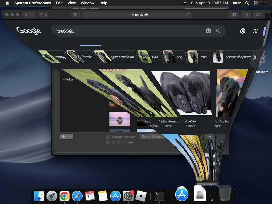
Task: Enable the Change picture checkbox
Action: click(108, 137)
